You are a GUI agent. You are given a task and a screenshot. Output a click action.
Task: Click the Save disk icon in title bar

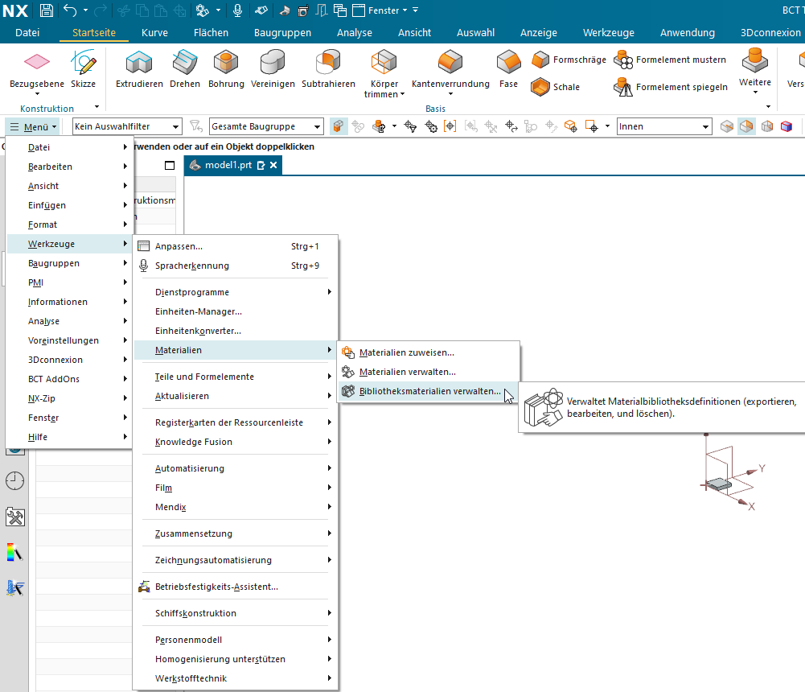(47, 10)
